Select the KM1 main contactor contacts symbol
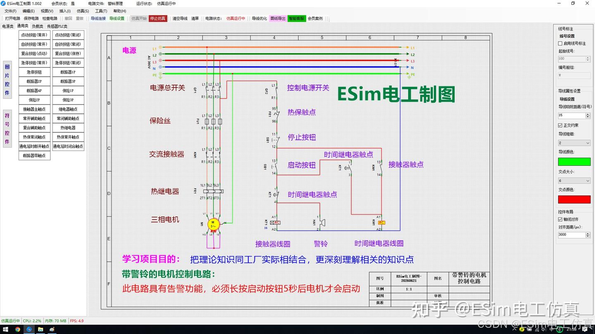The height and width of the screenshot is (334, 595). 213,155
